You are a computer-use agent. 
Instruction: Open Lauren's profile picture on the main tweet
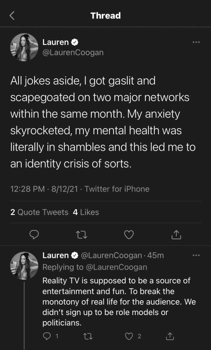24,47
